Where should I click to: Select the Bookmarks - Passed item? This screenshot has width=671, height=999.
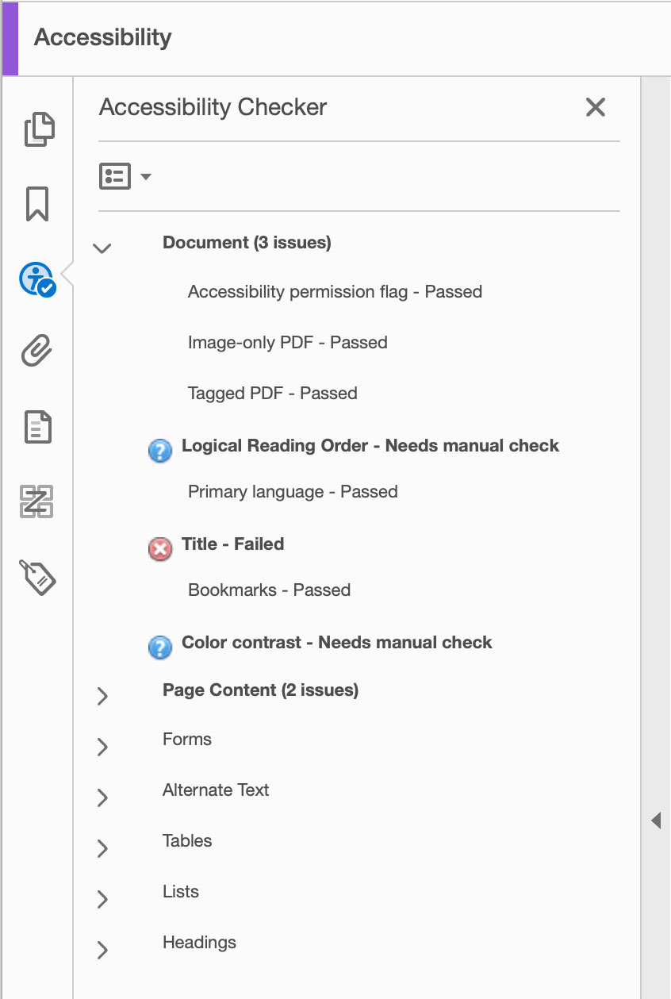[x=268, y=590]
